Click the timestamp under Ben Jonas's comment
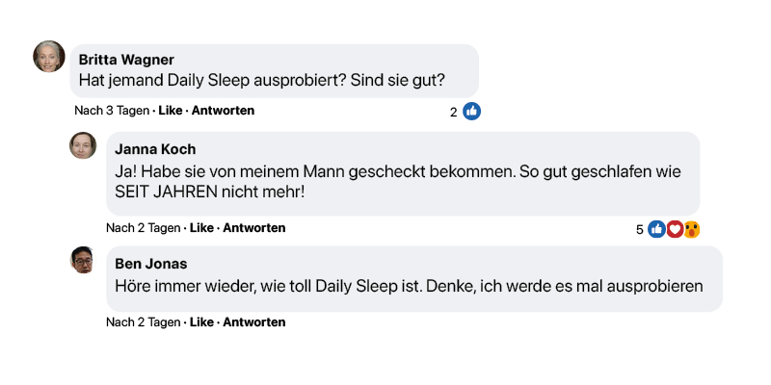Image resolution: width=771 pixels, height=385 pixels. point(144,322)
